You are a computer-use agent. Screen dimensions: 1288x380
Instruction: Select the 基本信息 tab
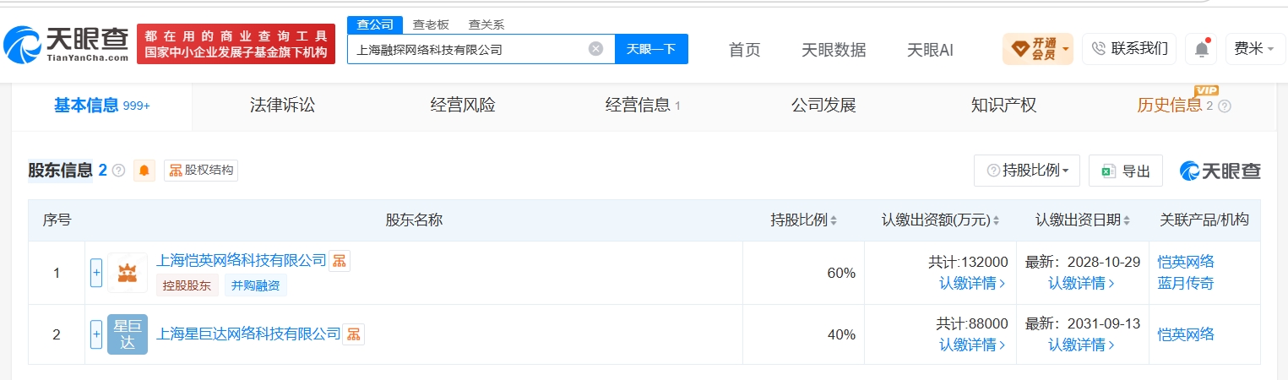coord(102,106)
